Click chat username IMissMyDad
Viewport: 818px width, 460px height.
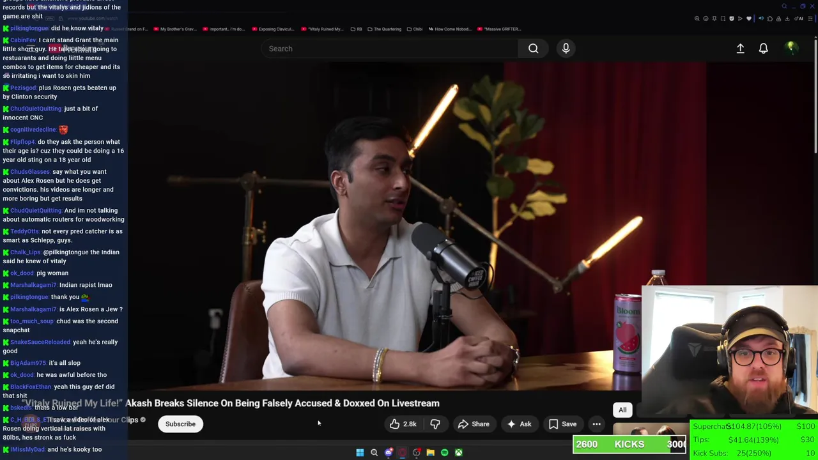point(27,450)
